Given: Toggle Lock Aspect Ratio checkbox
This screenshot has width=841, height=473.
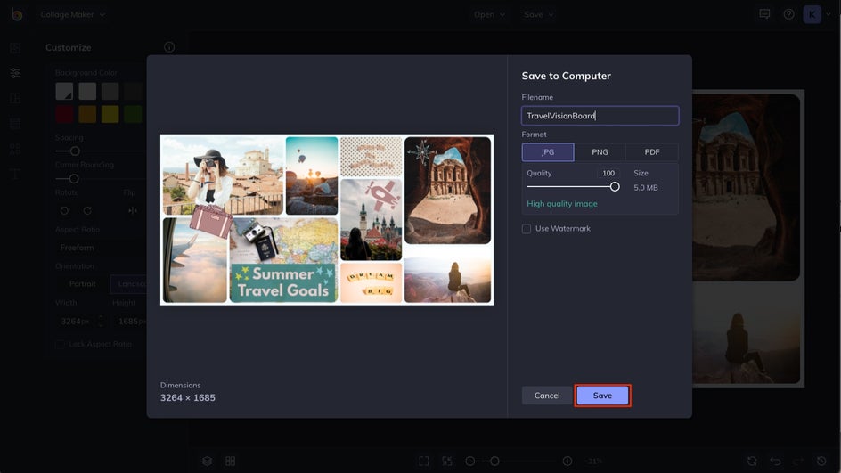Looking at the screenshot, I should coord(60,345).
